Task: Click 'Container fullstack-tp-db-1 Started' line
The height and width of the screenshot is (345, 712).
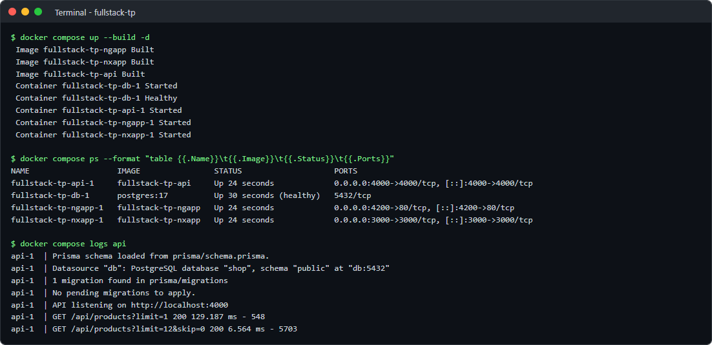Action: click(96, 86)
